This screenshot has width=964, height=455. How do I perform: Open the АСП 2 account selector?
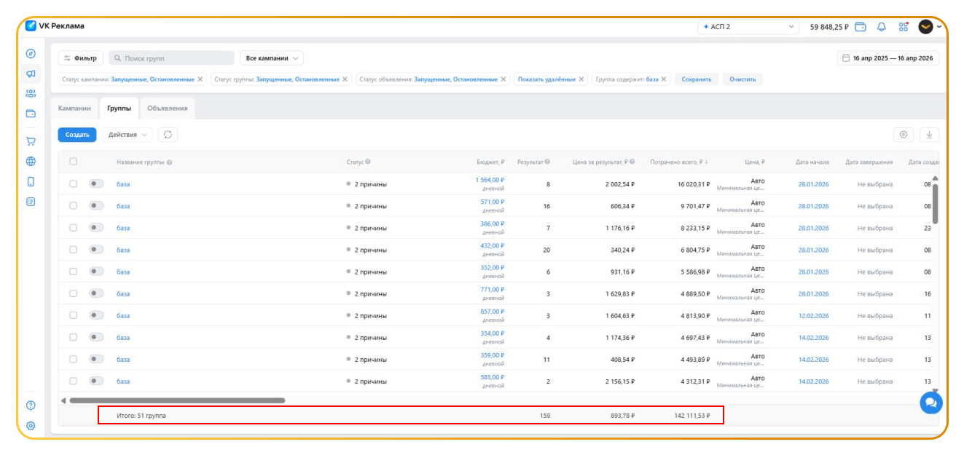pyautogui.click(x=748, y=27)
